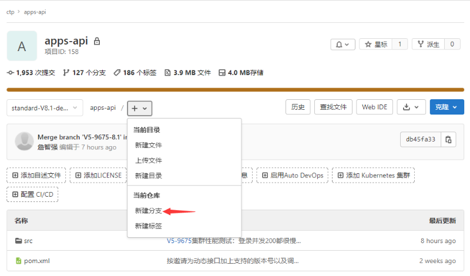Click the language bar below stats
470x276 pixels.
pyautogui.click(x=235, y=90)
